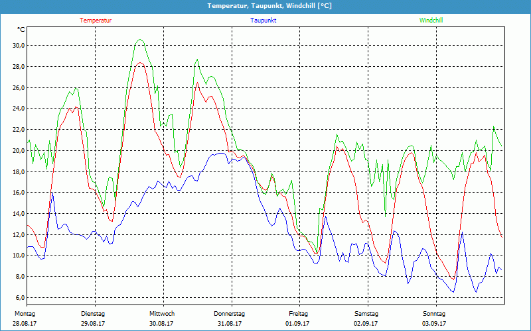Click the green Windchill legend label
The image size is (531, 331).
coord(431,21)
